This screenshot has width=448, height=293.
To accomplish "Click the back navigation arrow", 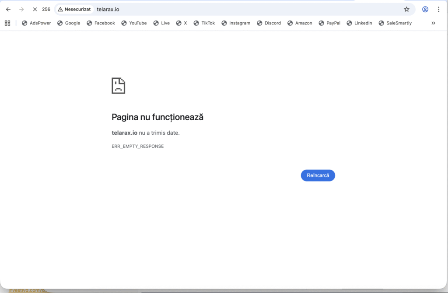I will (8, 9).
